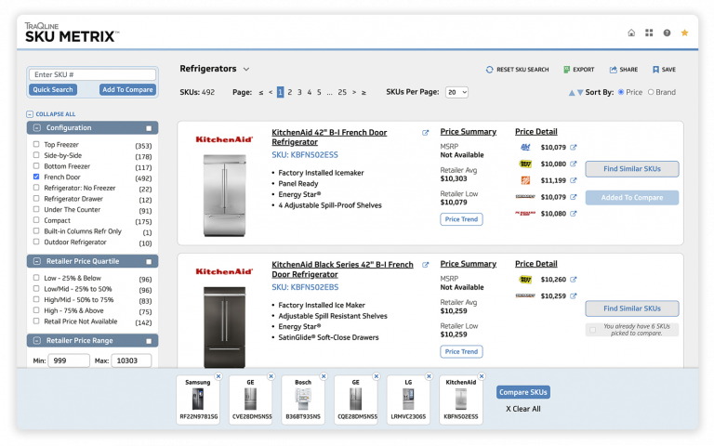The width and height of the screenshot is (714, 446).
Task: Open the Refrigerators category dropdown
Action: [x=246, y=69]
